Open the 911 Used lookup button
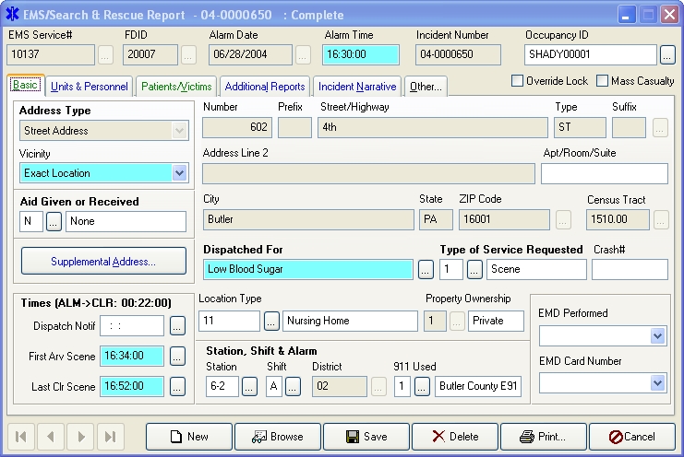The height and width of the screenshot is (457, 684). (422, 387)
